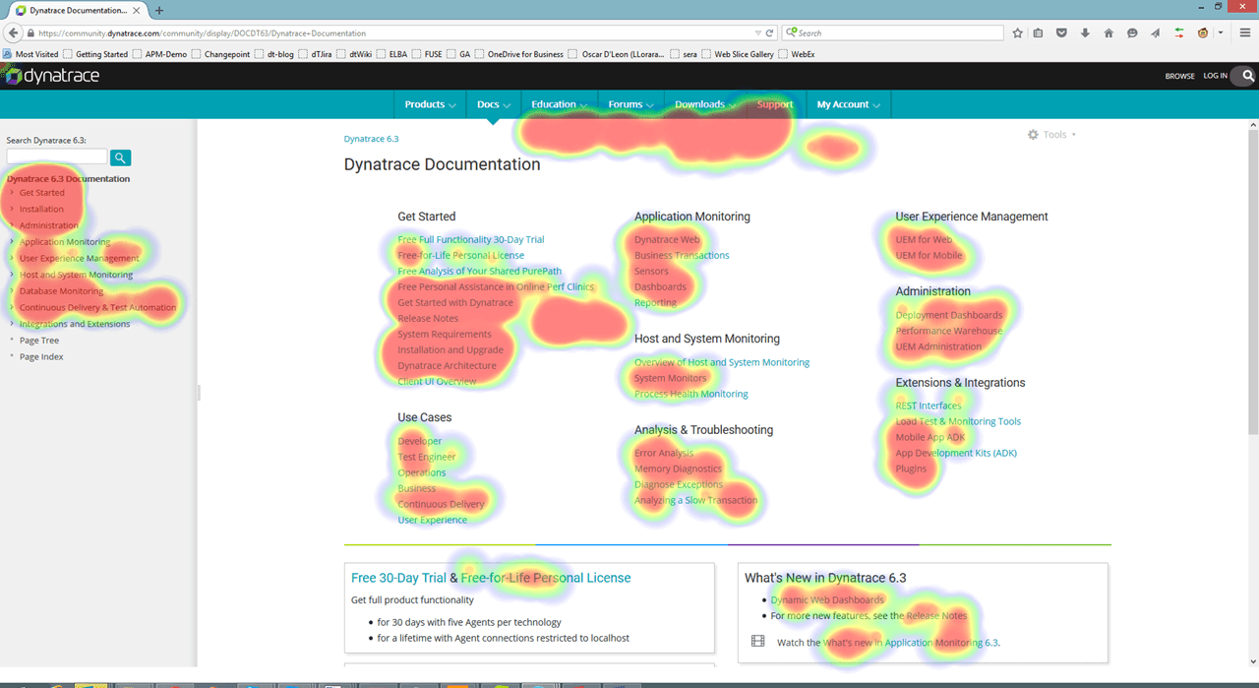Click the green and red arrows add-on icon
Viewport: 1259px width, 688px height.
point(1179,32)
